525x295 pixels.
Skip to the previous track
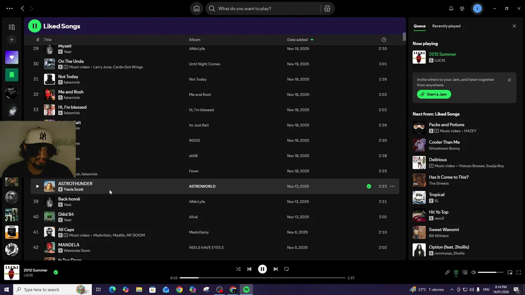pos(249,269)
